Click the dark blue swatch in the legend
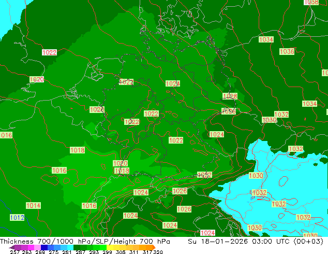 pyautogui.click(x=44, y=247)
